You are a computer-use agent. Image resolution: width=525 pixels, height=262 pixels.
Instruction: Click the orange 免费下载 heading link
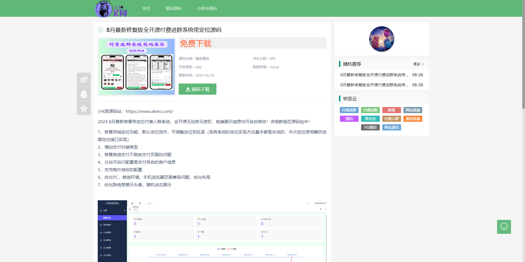point(195,44)
